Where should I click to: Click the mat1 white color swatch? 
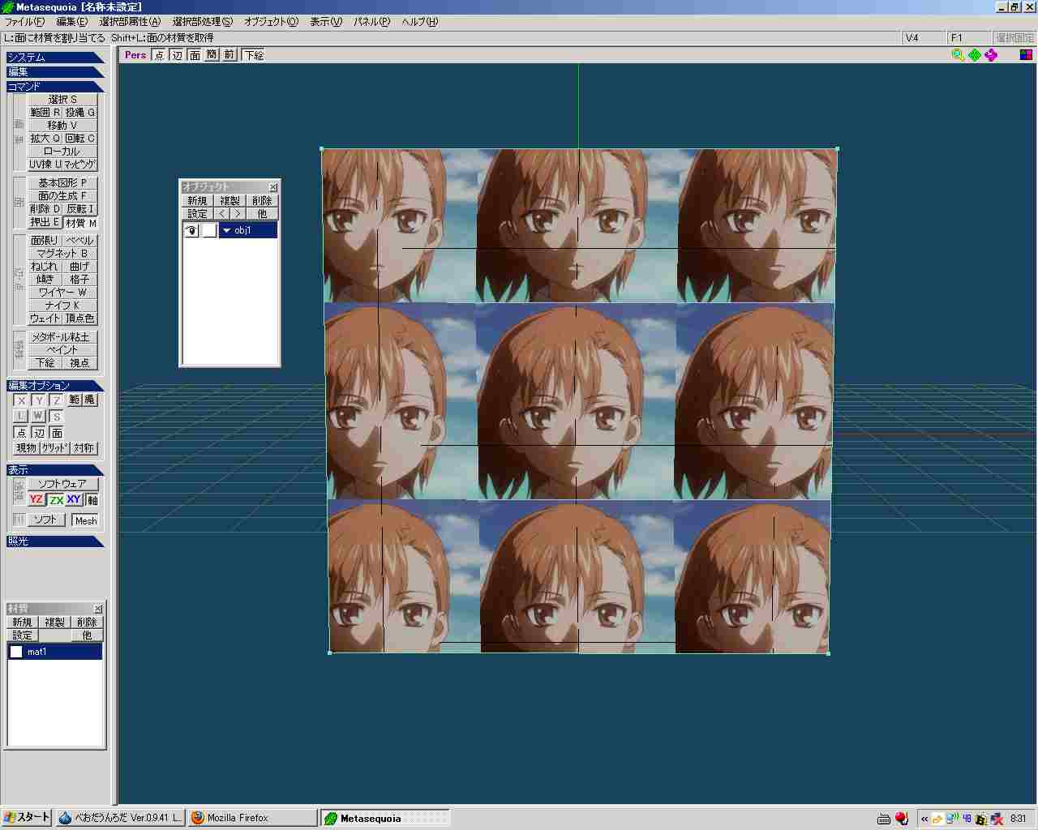pos(16,652)
